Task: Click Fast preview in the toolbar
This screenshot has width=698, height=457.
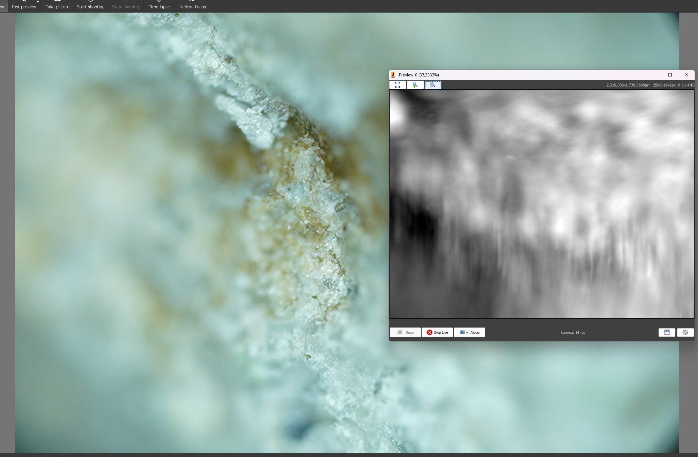Action: point(23,7)
